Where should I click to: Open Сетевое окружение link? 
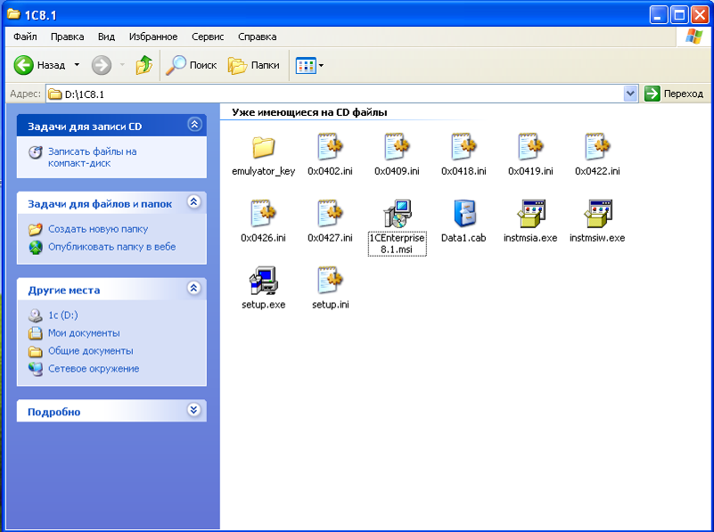tap(94, 369)
